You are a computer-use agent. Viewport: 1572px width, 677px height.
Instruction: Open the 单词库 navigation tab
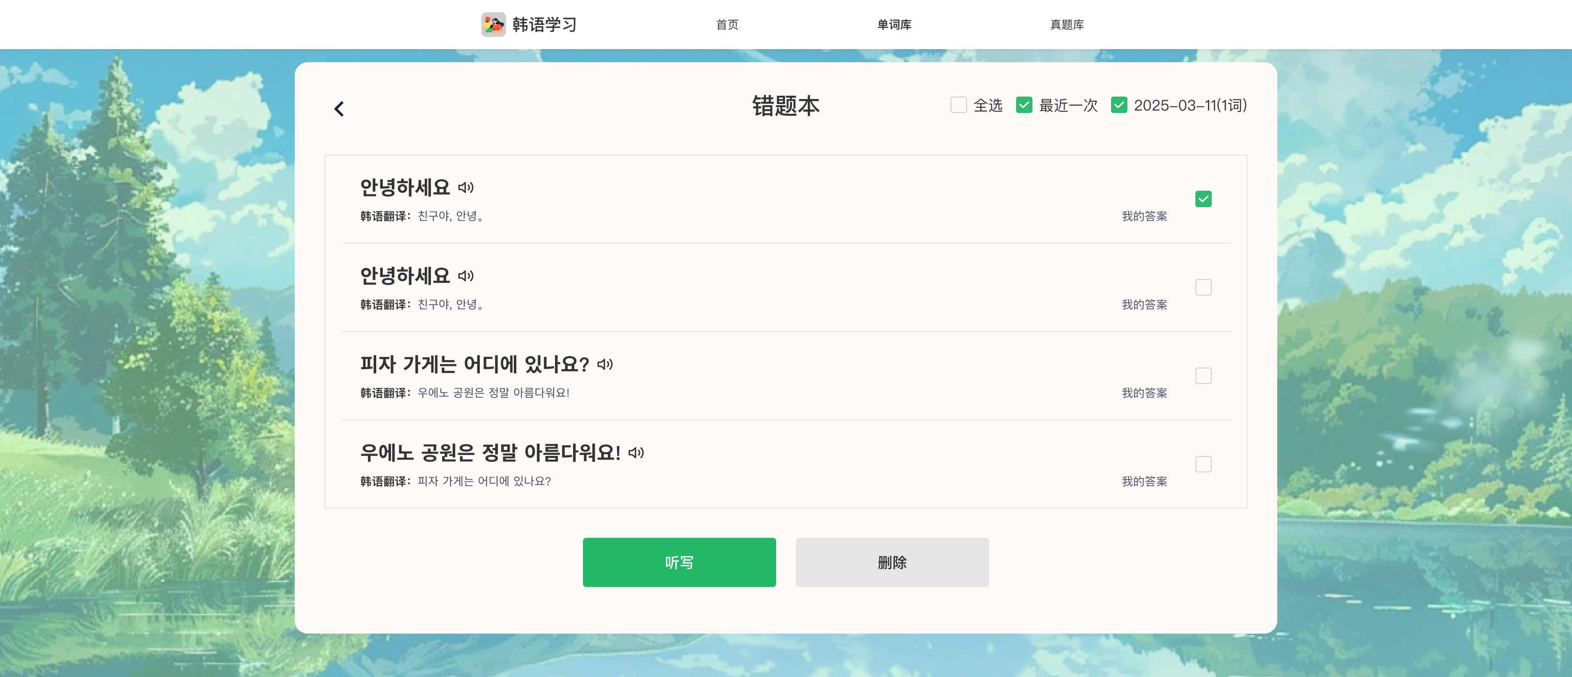click(x=894, y=25)
